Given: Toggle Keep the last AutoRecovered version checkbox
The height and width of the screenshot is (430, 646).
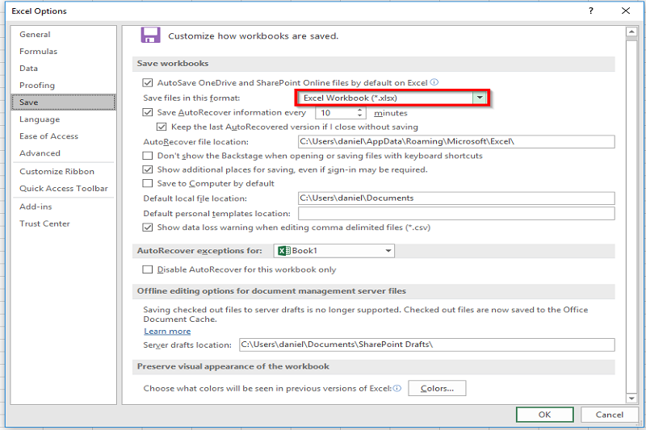Looking at the screenshot, I should click(x=161, y=127).
